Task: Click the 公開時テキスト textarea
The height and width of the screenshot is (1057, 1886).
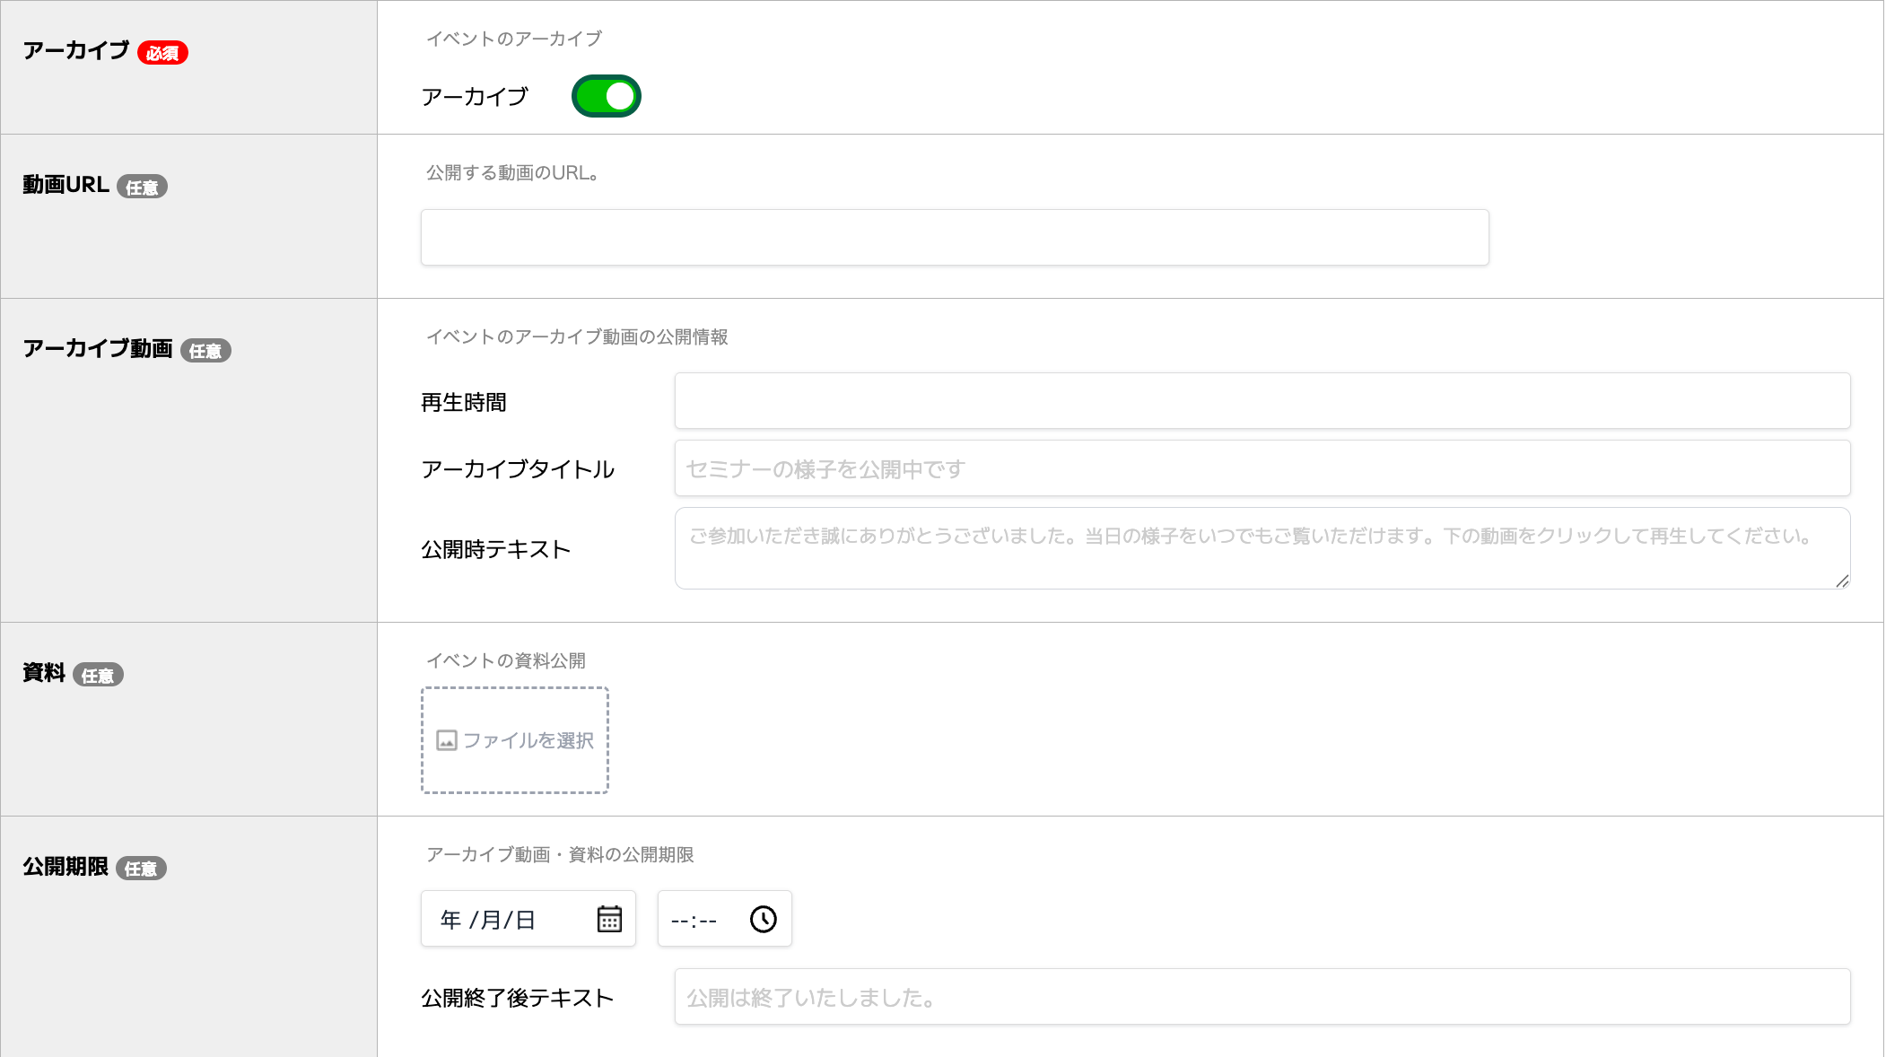Action: [x=1262, y=548]
